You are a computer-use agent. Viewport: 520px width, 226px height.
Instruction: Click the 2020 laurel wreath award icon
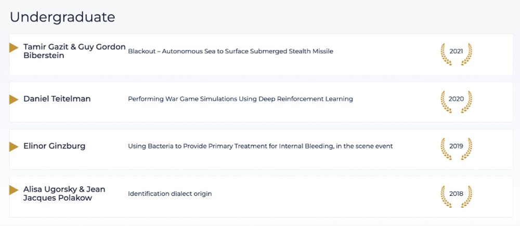coord(456,99)
